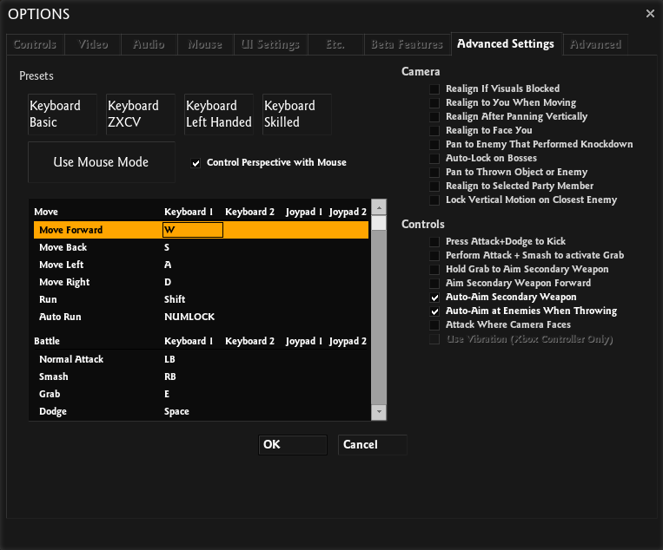Click the OK button
Image resolution: width=663 pixels, height=550 pixels.
pyautogui.click(x=292, y=445)
